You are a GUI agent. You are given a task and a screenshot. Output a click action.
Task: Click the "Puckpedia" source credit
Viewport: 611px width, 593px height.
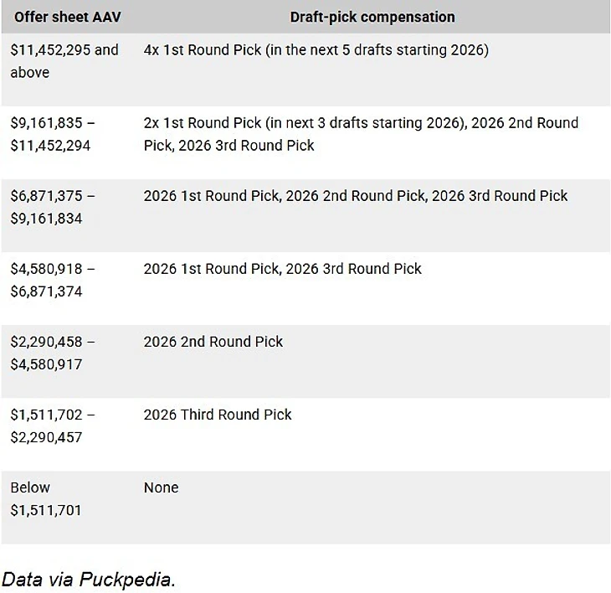pos(126,580)
